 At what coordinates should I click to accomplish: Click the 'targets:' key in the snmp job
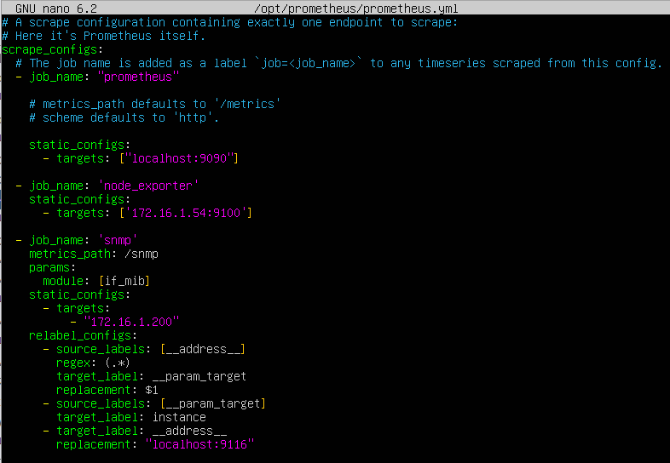pyautogui.click(x=83, y=308)
